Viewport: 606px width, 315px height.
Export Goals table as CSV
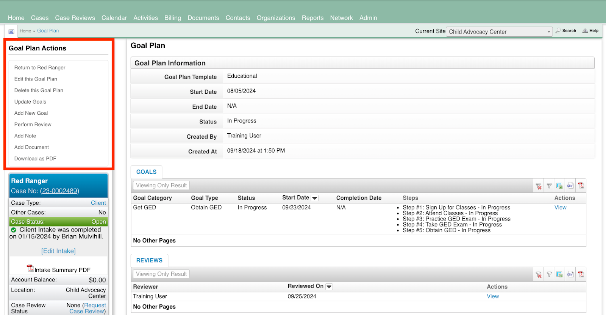(570, 185)
